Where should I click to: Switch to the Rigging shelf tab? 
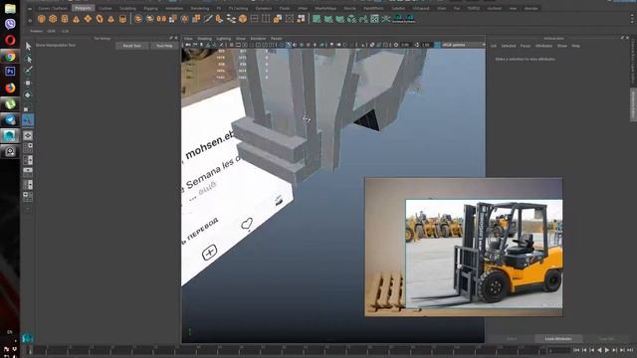click(x=150, y=8)
